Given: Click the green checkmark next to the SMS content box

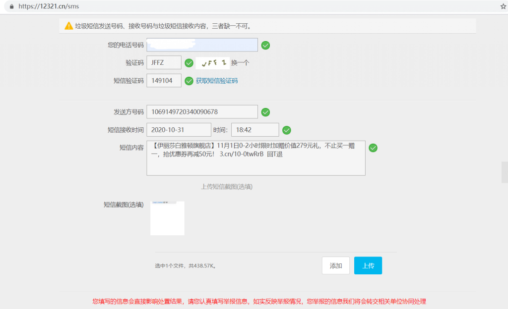Looking at the screenshot, I should coord(373,148).
